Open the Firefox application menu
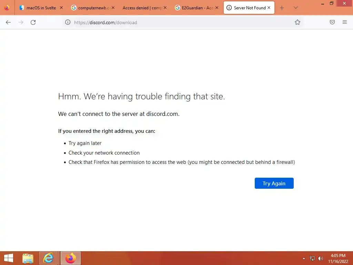Viewport: 353px width, 265px height. coord(345,22)
